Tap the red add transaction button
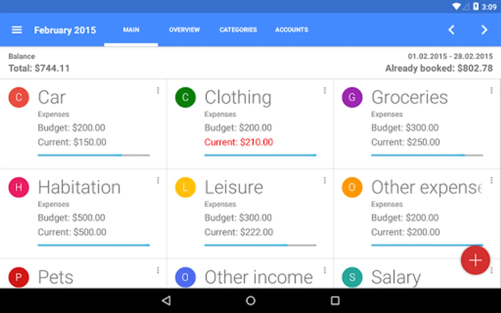 point(475,260)
